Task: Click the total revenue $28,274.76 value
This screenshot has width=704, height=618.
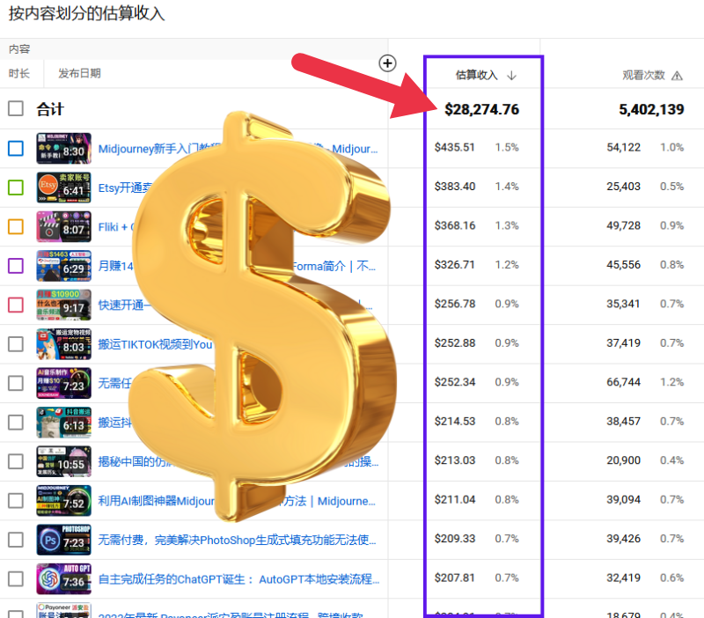Action: point(481,109)
